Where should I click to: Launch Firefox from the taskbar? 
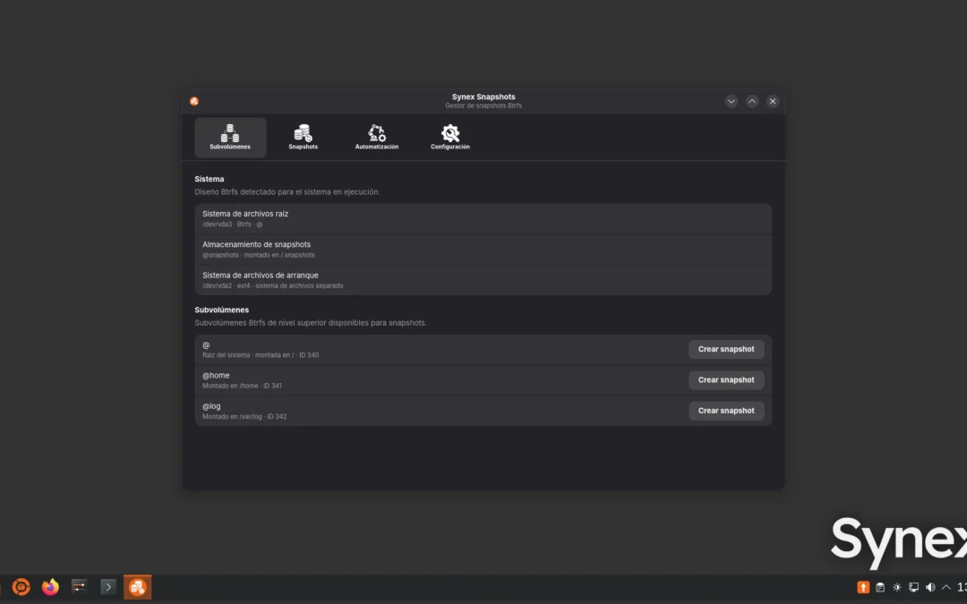pyautogui.click(x=50, y=587)
